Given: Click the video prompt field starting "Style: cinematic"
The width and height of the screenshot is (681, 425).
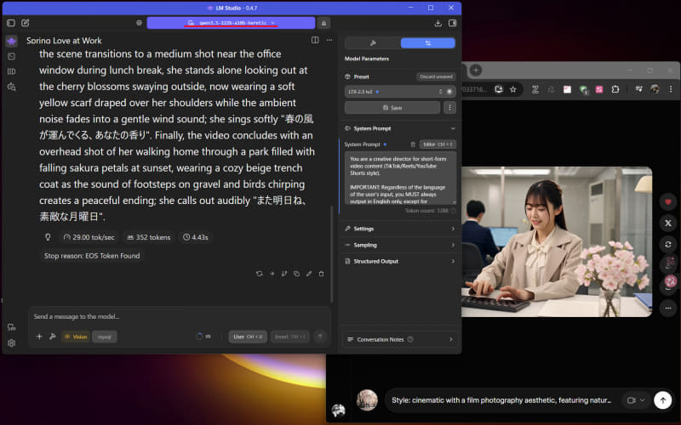Looking at the screenshot, I should (x=501, y=400).
